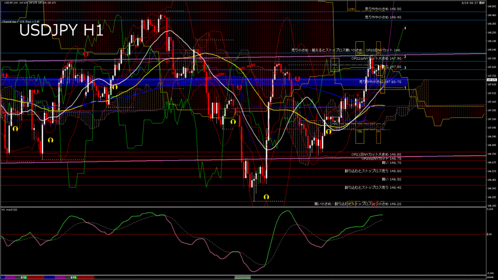Select the 売りやや小さめ 147.60-70 zone label
Image resolution: width=498 pixels, height=280 pixels.
coord(380,82)
